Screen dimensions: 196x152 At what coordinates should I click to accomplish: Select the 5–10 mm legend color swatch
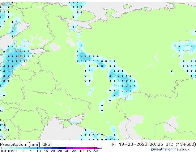pos(34,148)
